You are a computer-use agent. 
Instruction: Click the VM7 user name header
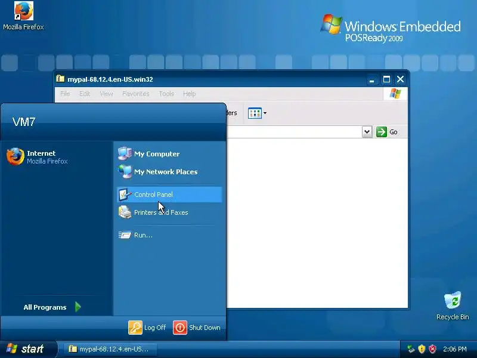point(24,122)
